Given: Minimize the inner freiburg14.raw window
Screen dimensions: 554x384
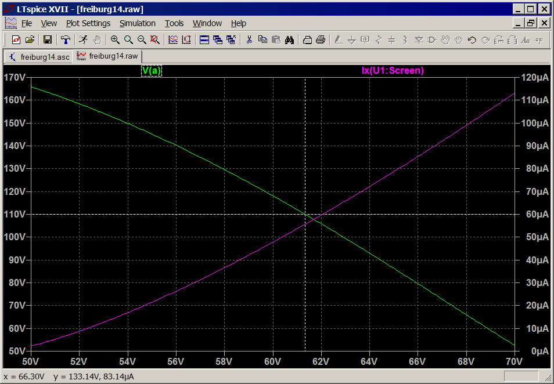Looking at the screenshot, I should tap(519, 24).
